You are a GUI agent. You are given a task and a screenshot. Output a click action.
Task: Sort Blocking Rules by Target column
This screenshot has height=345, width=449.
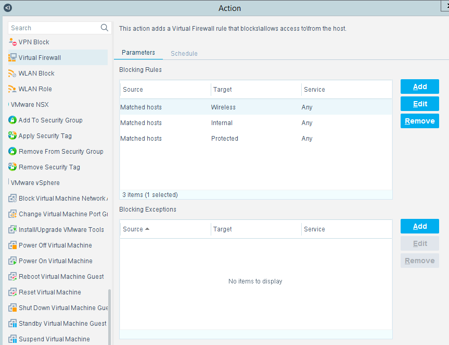[x=256, y=90]
